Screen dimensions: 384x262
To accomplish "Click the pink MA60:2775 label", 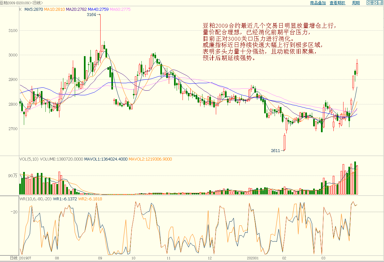I will point(120,9).
